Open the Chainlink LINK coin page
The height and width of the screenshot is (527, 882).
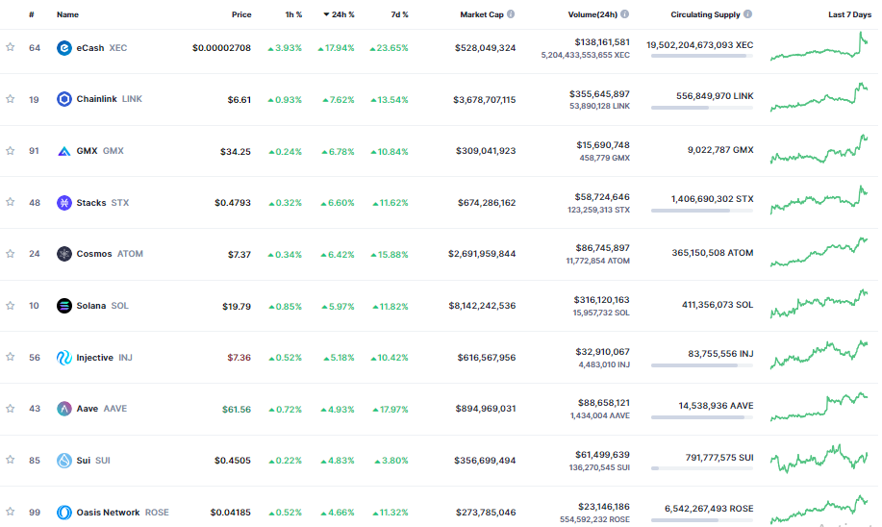pyautogui.click(x=109, y=99)
